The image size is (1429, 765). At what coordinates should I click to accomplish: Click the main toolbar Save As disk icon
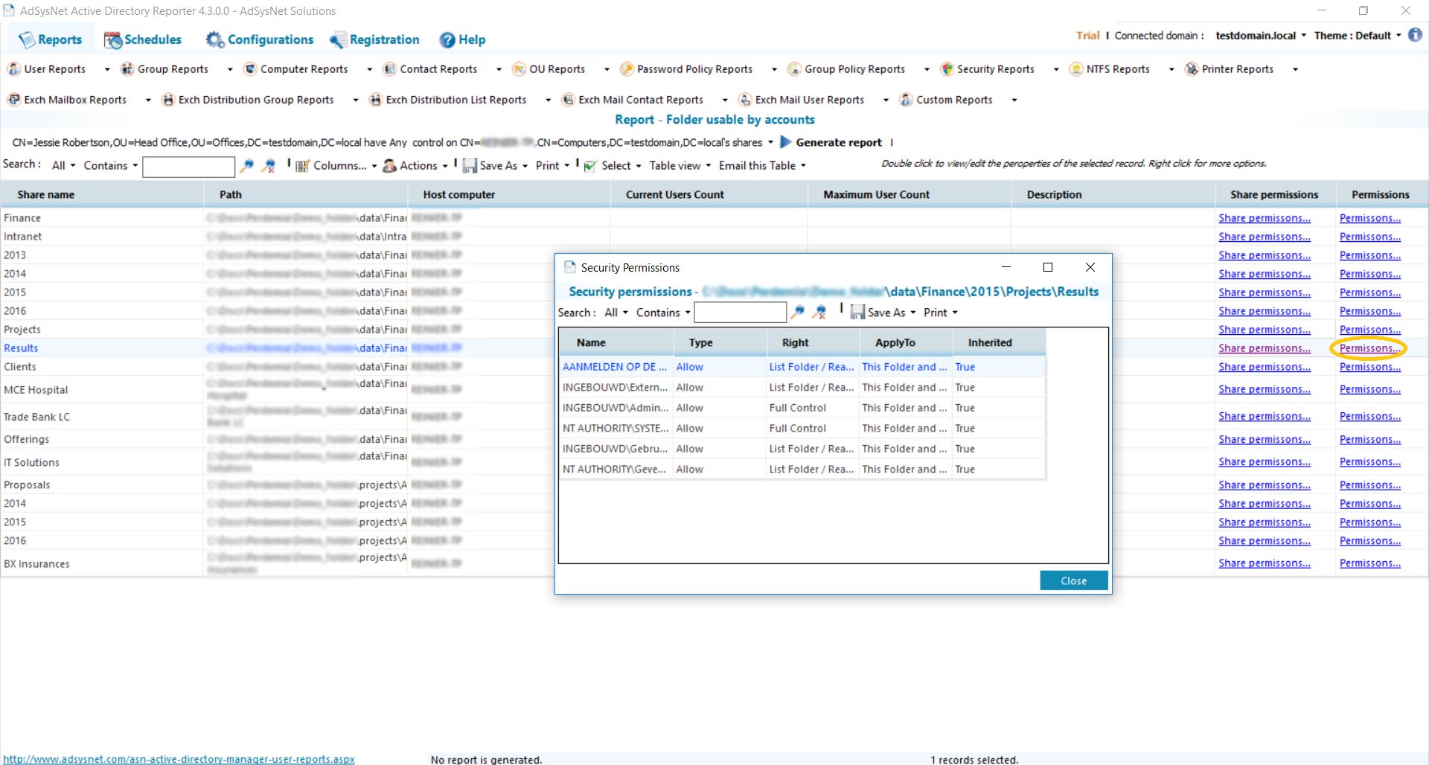(x=470, y=166)
